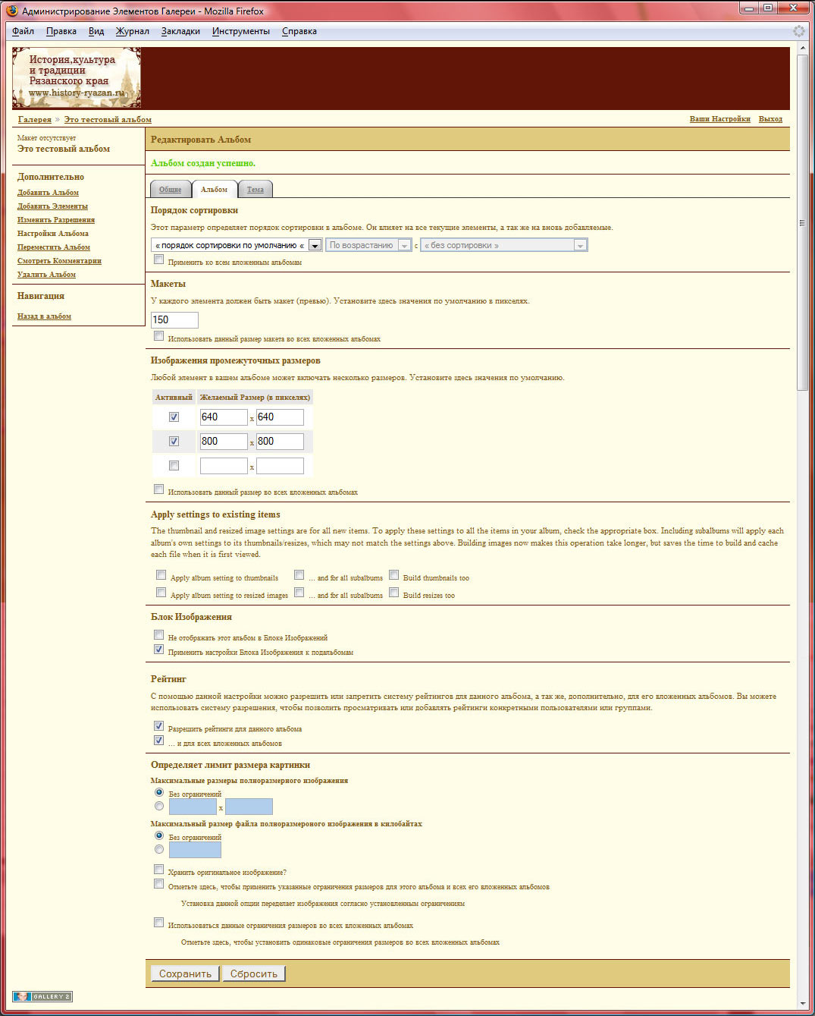Click Добавить Элементы in sidebar
Screen dimensions: 815x1016
[x=52, y=206]
